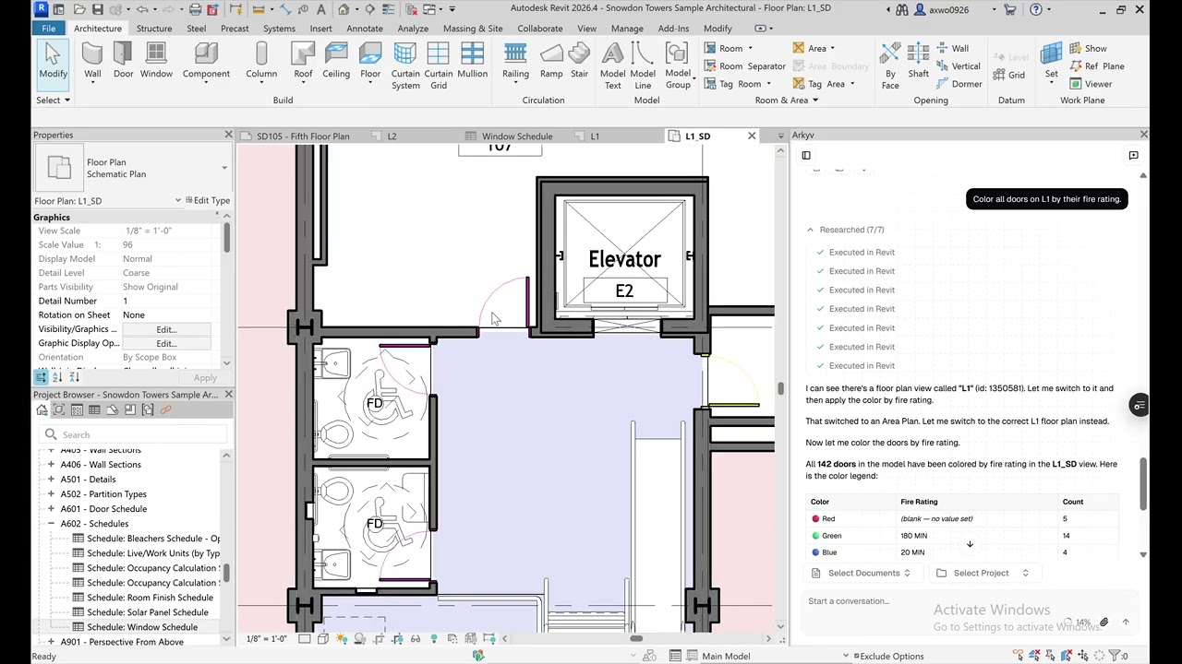Viewport: 1182px width, 664px height.
Task: Click the Red color swatch in legend
Action: coord(815,519)
